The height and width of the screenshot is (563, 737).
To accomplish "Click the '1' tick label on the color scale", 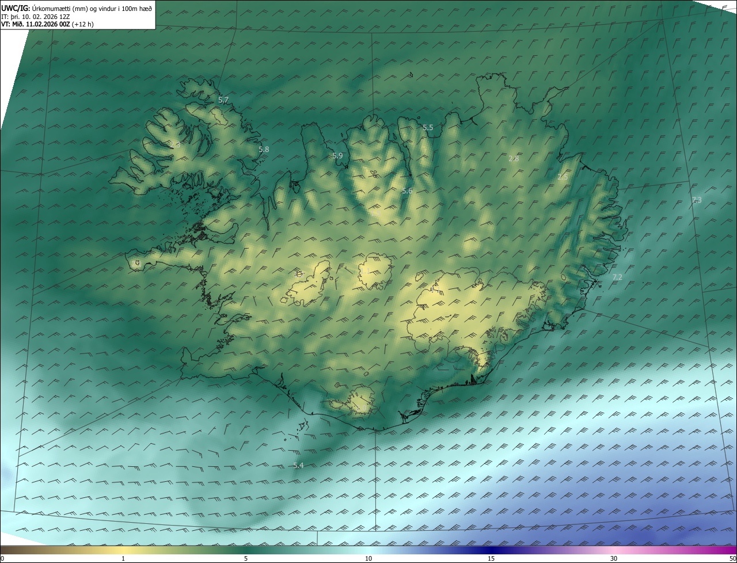I will [x=123, y=558].
